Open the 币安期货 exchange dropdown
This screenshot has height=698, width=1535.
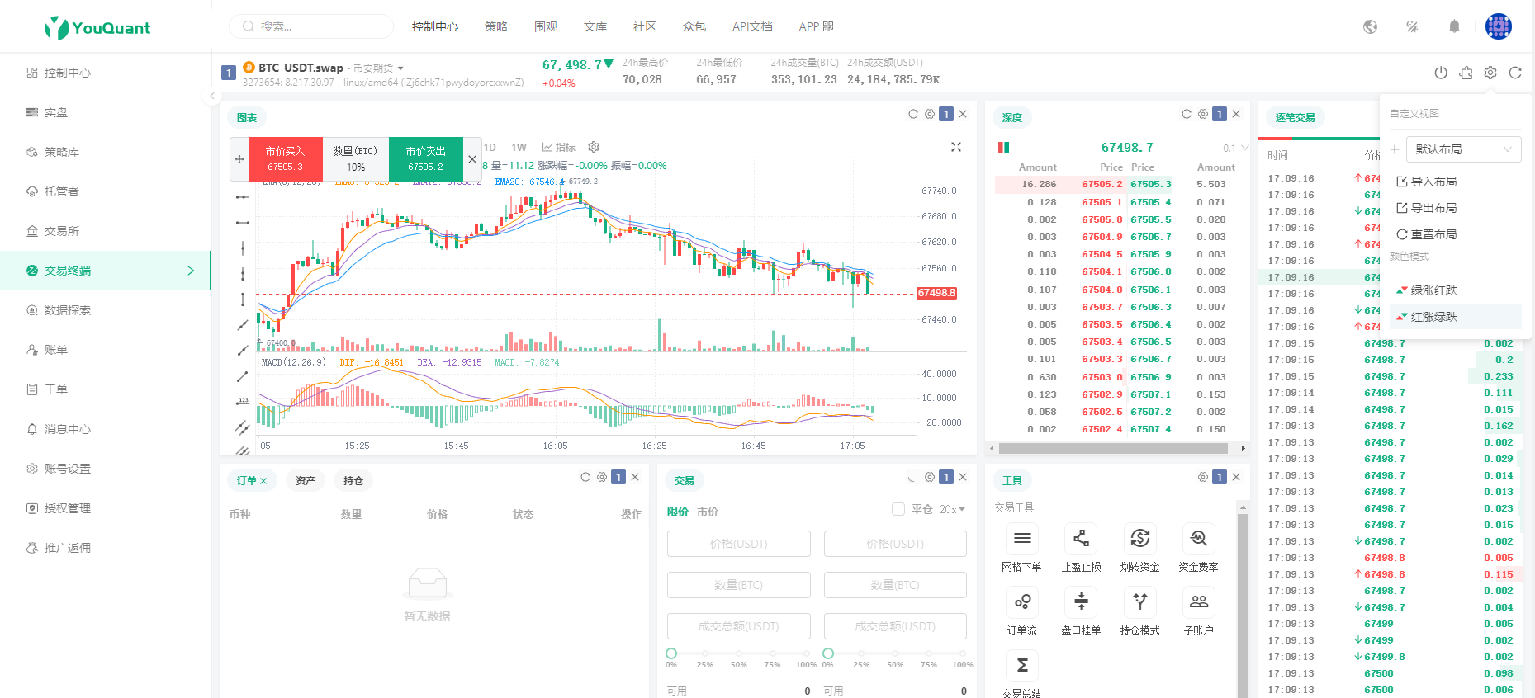coord(378,68)
